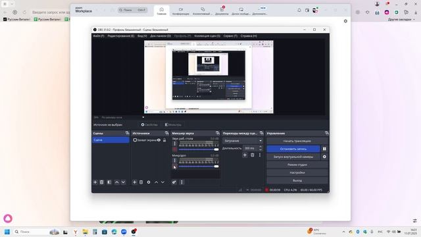The width and height of the screenshot is (421, 237).
Task: Open Zoom Workplace settings gear
Action: (345, 21)
